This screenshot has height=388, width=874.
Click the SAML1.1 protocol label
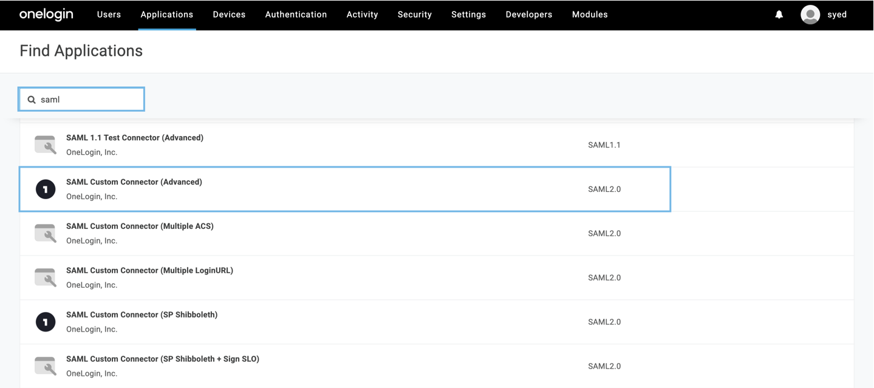tap(604, 145)
